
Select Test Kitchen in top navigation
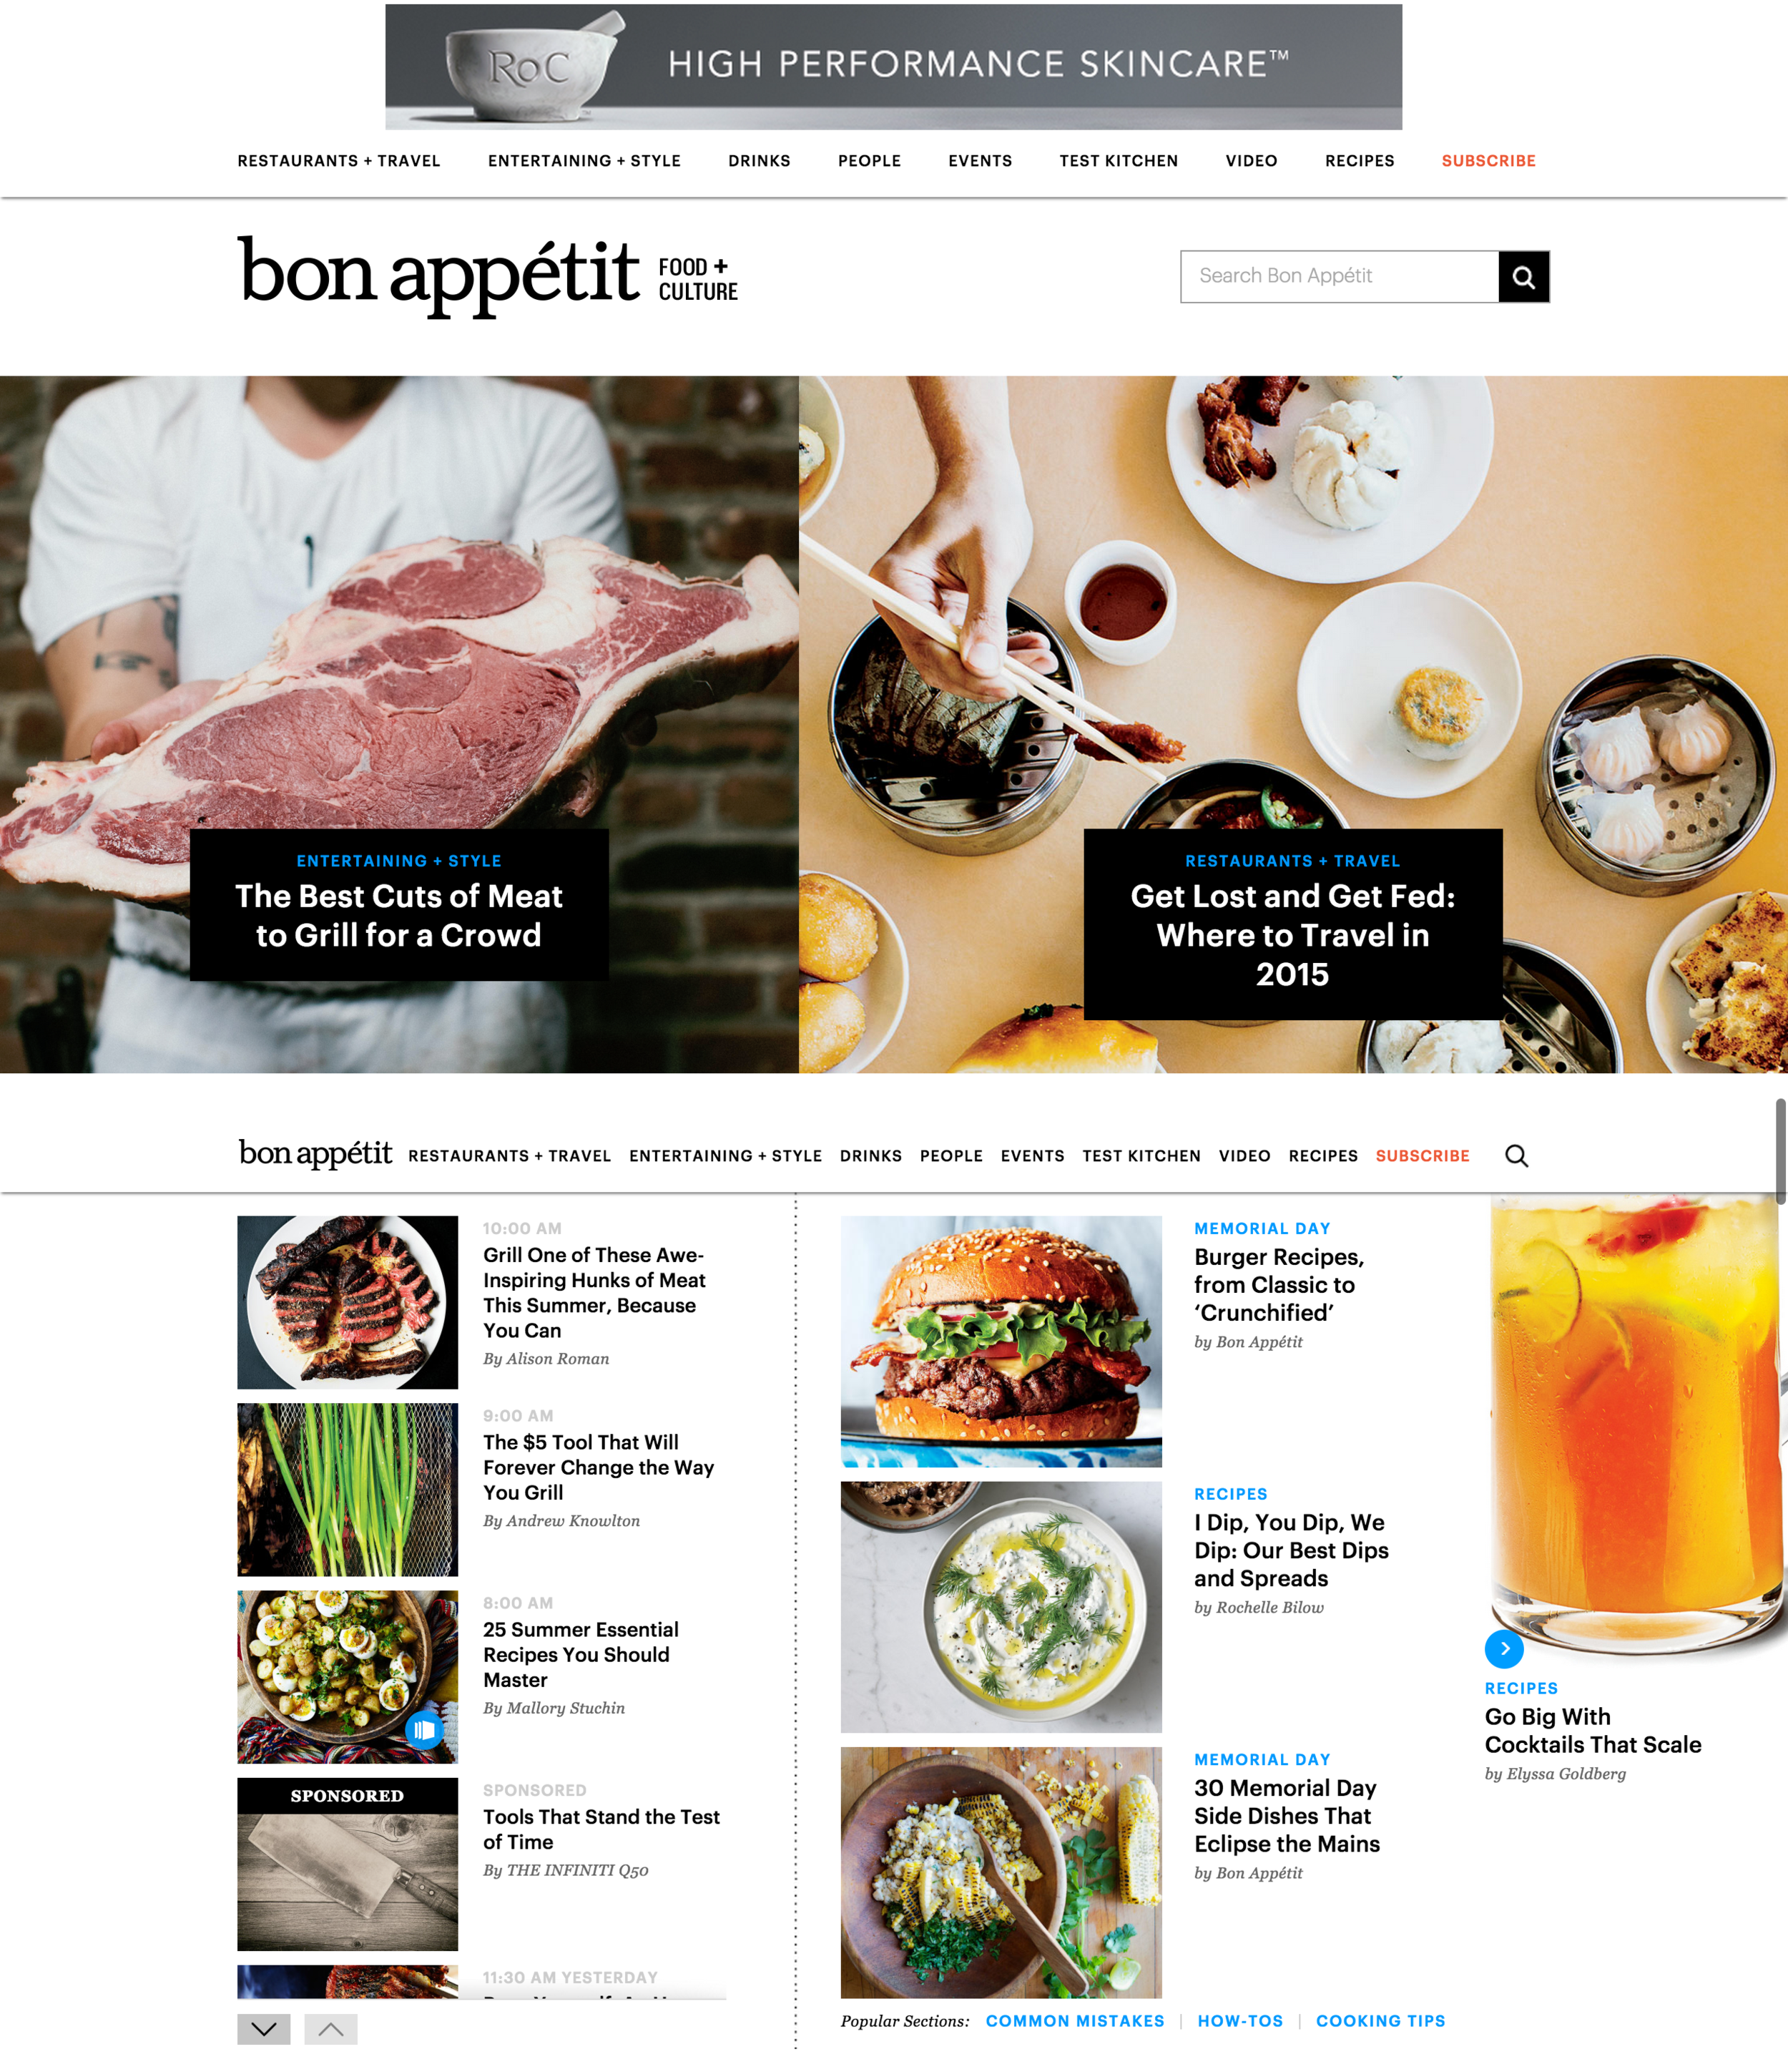(1119, 161)
